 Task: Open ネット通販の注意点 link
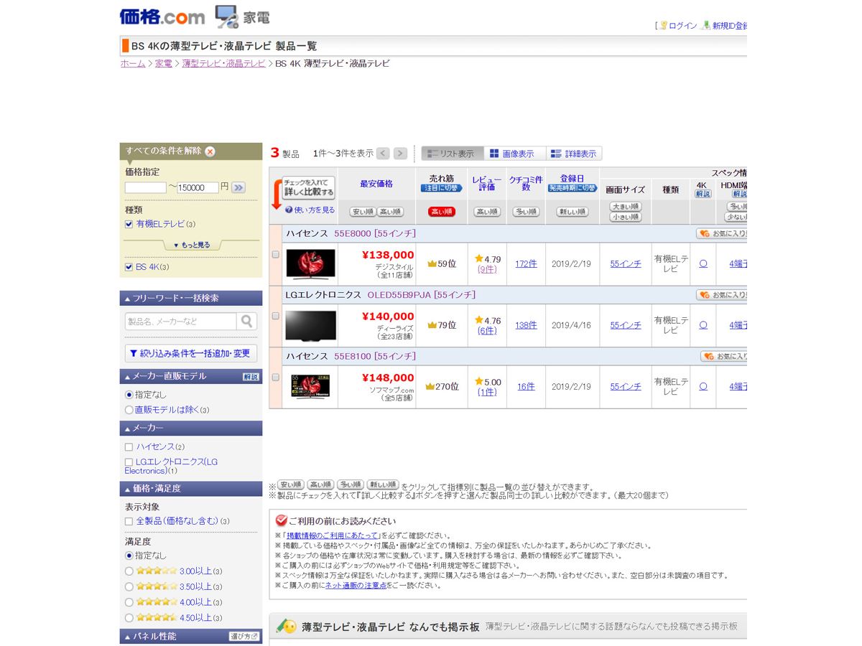pos(356,586)
